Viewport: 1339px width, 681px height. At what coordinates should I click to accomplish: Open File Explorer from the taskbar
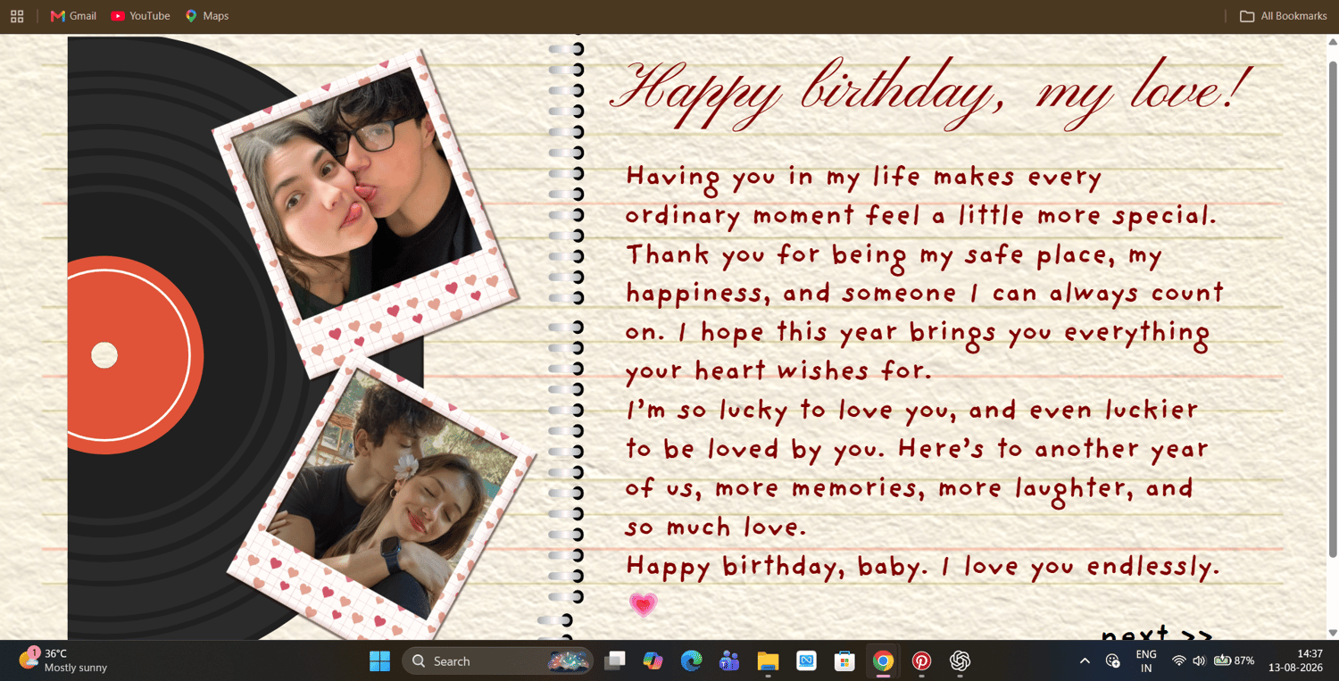768,660
